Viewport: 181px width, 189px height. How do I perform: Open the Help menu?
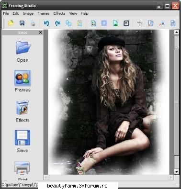pos(85,13)
